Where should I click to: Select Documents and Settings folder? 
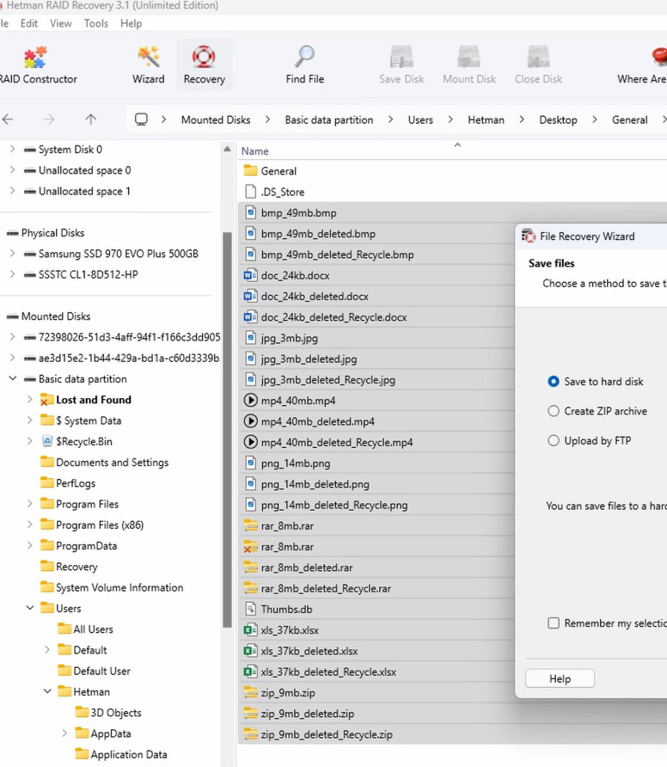(104, 463)
